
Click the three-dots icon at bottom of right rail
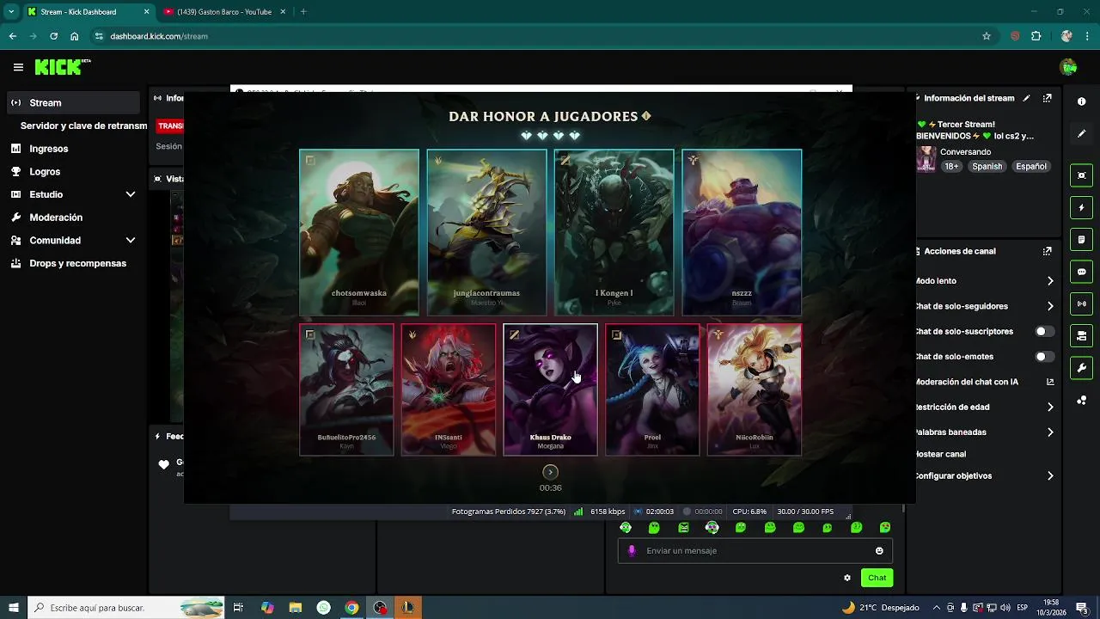click(x=1081, y=401)
